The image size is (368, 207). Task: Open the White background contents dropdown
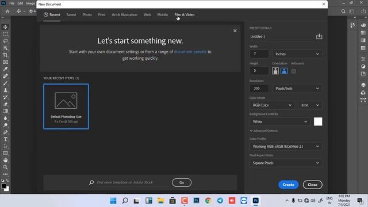(280, 121)
